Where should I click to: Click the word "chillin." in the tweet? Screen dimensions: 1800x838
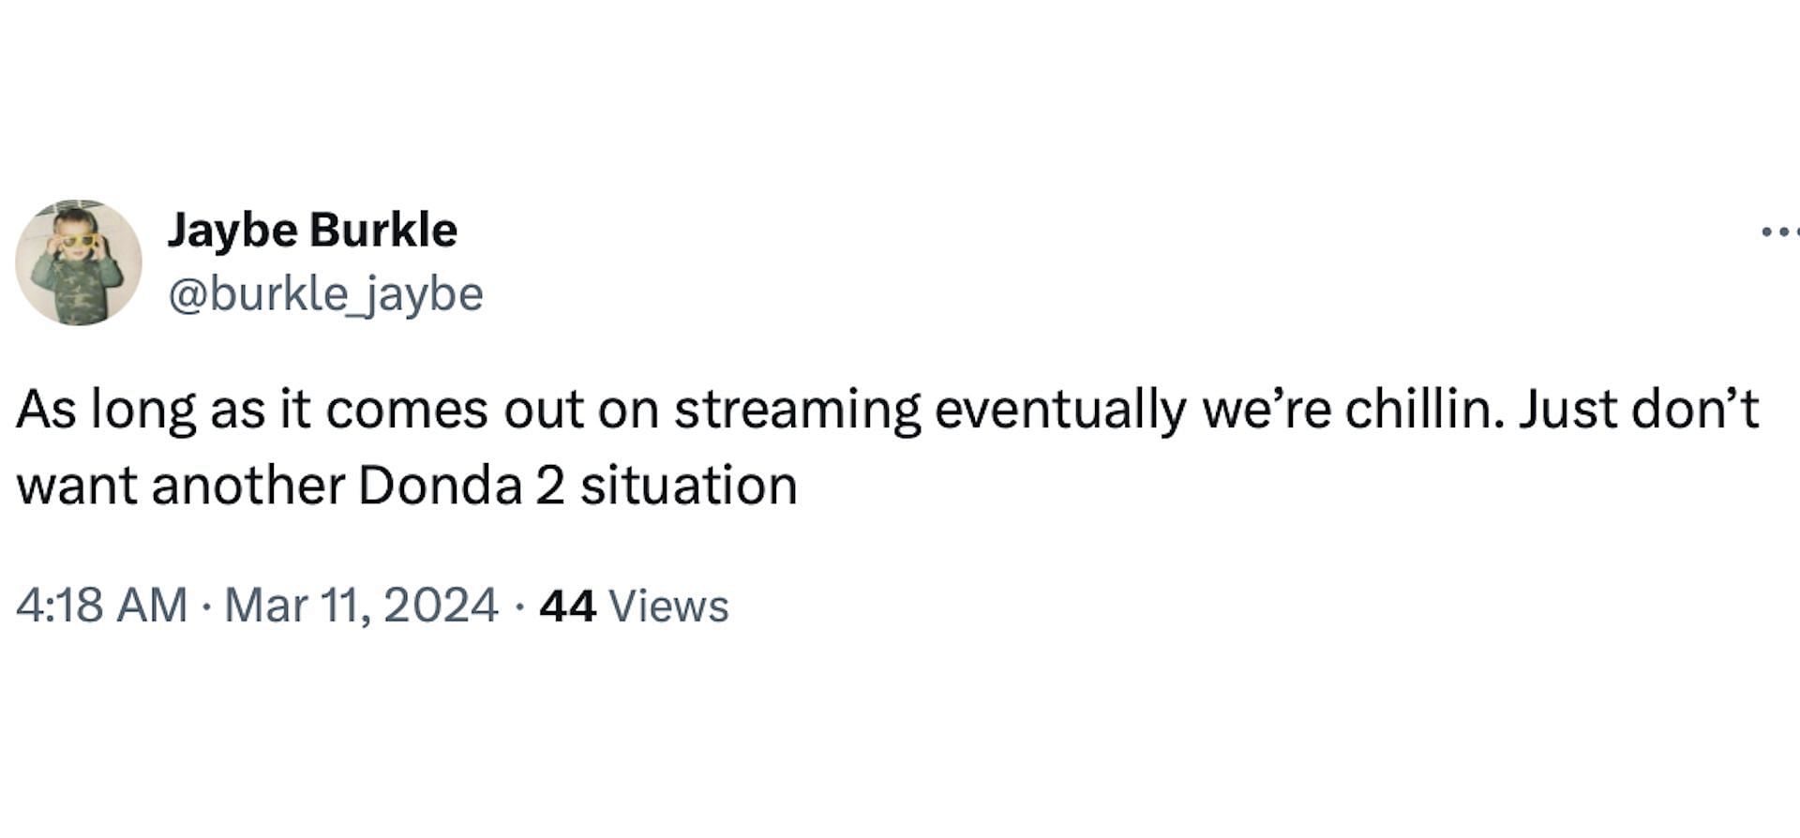(x=1425, y=409)
